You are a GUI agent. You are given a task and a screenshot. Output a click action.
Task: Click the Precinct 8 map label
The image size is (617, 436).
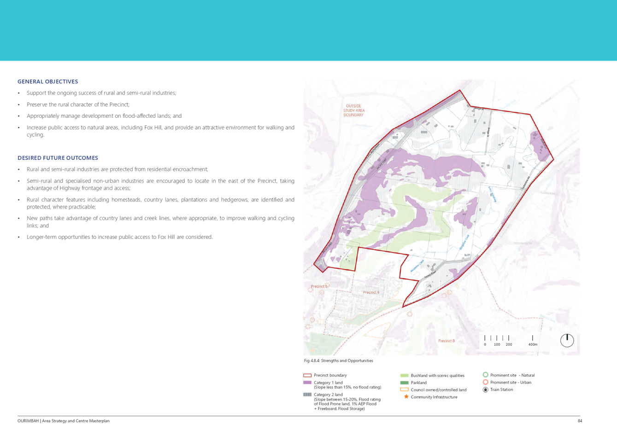[446, 341]
